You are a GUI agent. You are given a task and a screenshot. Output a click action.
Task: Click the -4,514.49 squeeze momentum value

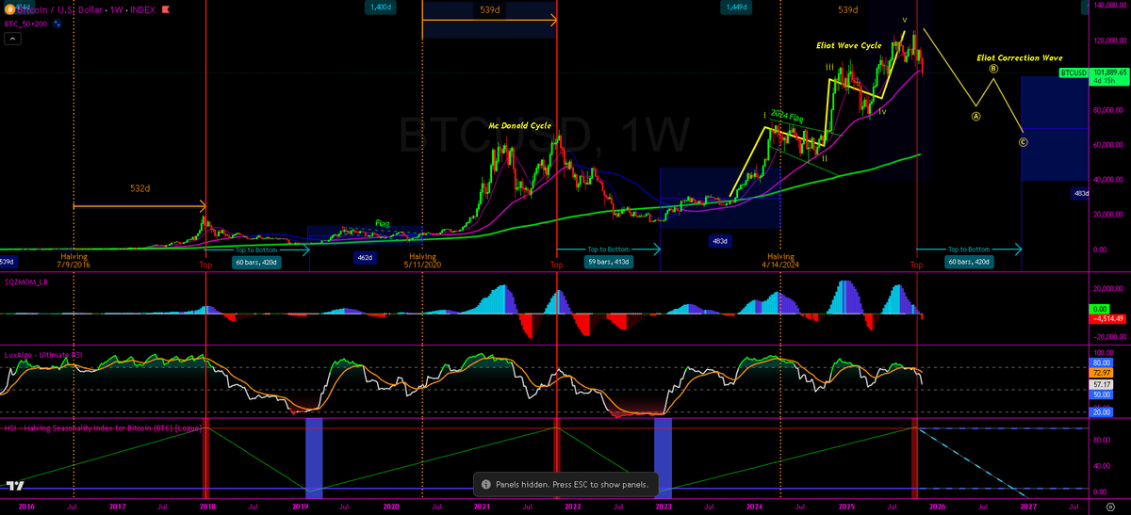1108,318
